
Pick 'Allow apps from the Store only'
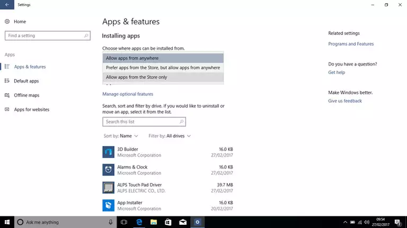(x=163, y=77)
